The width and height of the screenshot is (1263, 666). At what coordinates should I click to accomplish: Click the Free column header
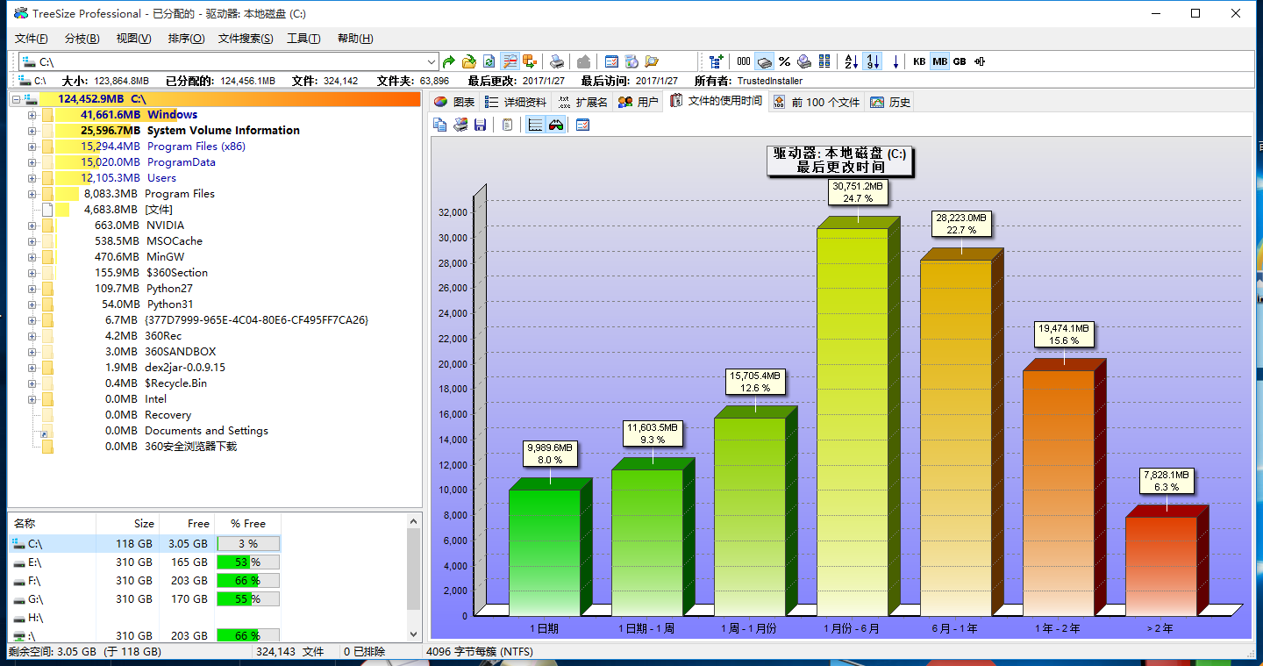pos(186,524)
